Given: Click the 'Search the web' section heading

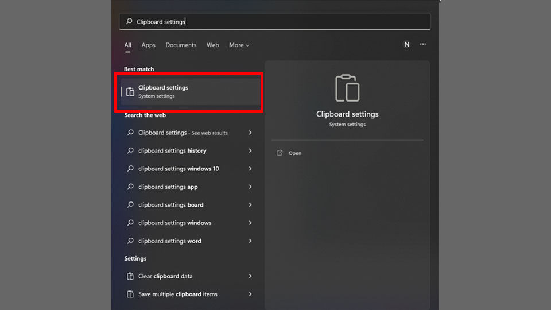Looking at the screenshot, I should pyautogui.click(x=145, y=115).
